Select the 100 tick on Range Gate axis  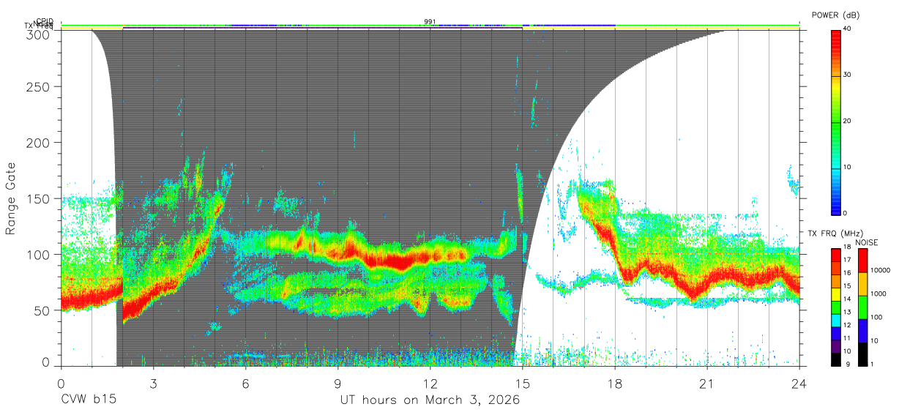point(39,254)
